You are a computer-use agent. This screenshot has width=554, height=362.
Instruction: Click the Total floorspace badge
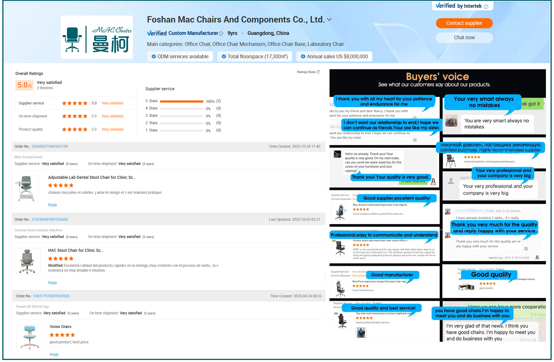pyautogui.click(x=255, y=57)
